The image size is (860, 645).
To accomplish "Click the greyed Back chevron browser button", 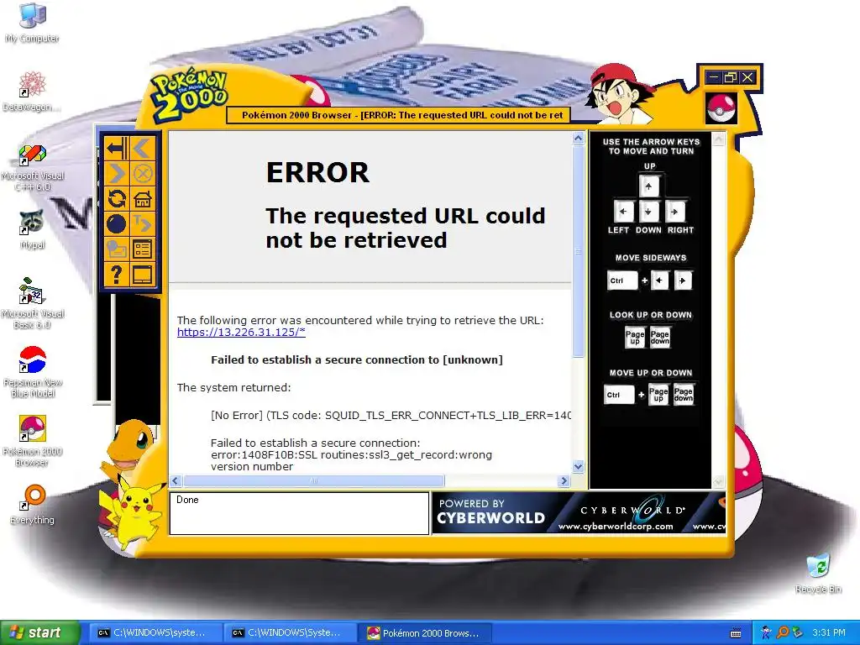I will click(143, 149).
